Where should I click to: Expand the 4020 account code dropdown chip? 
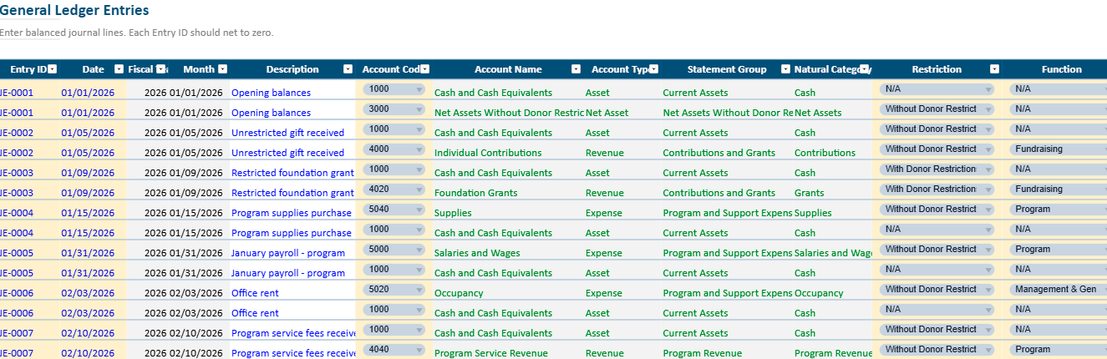click(x=394, y=190)
